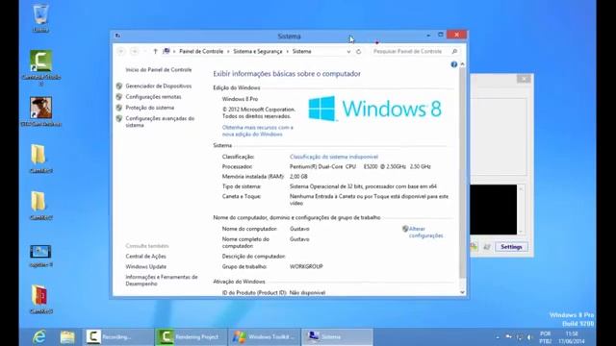
Task: Click Settings button in background window
Action: pyautogui.click(x=511, y=247)
